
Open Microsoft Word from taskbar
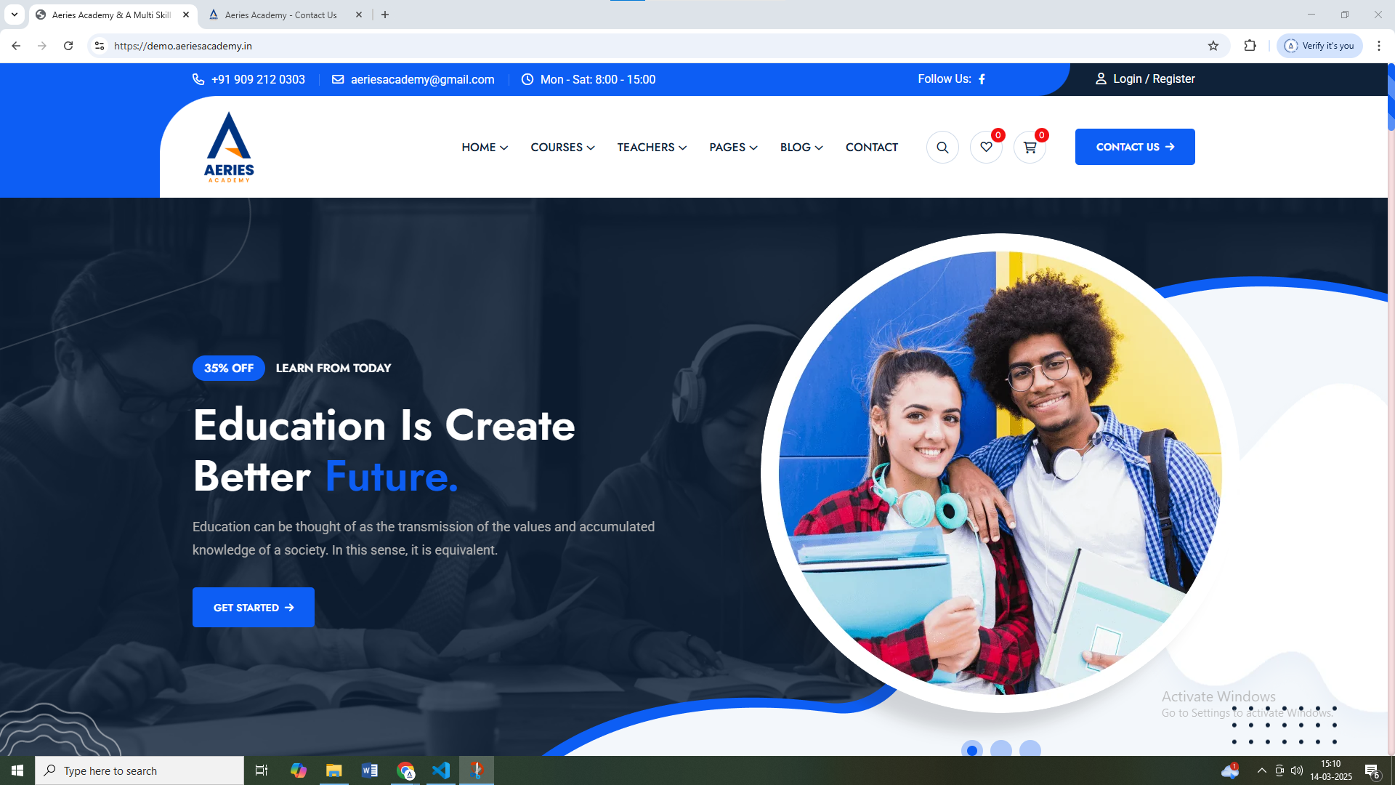[370, 770]
